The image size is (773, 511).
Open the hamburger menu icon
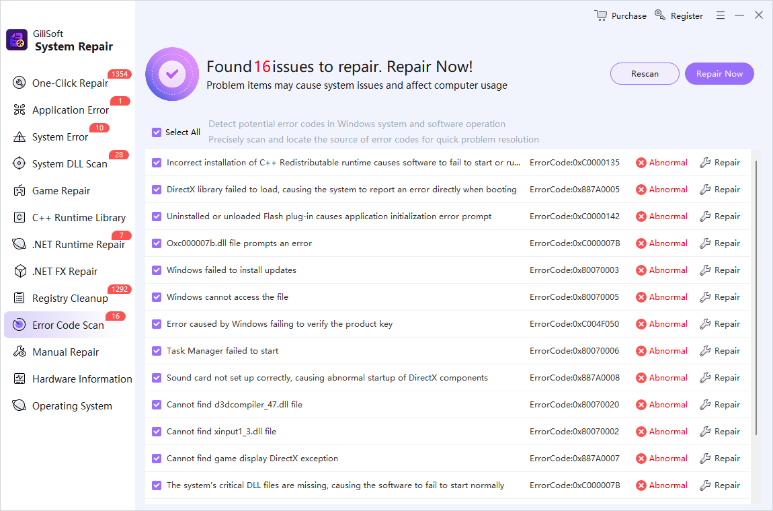[x=721, y=15]
